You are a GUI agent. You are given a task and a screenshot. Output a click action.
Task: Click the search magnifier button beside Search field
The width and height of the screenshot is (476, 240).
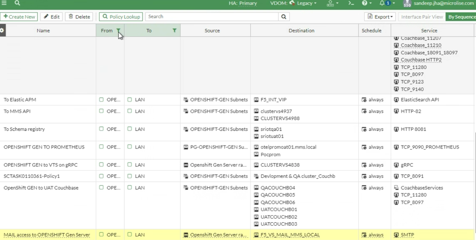[x=284, y=17]
